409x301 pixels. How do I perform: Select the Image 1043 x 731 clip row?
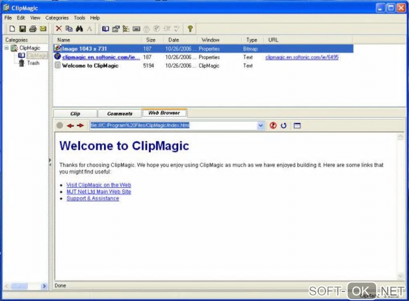pyautogui.click(x=203, y=49)
